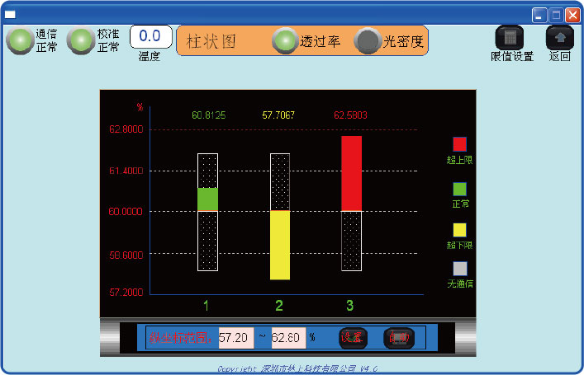The height and width of the screenshot is (375, 584).
Task: Click the yellow 超下限 legend swatch
Action: point(459,230)
